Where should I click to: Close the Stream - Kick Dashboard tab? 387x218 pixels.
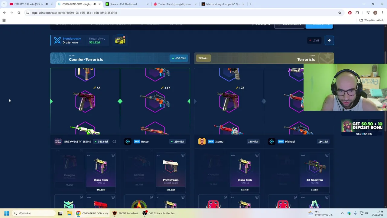click(x=148, y=4)
